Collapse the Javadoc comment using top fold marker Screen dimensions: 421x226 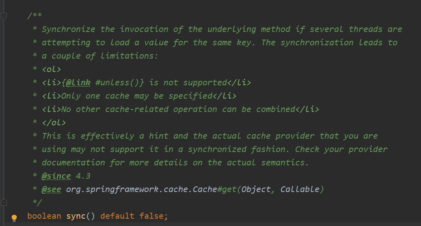click(4, 16)
